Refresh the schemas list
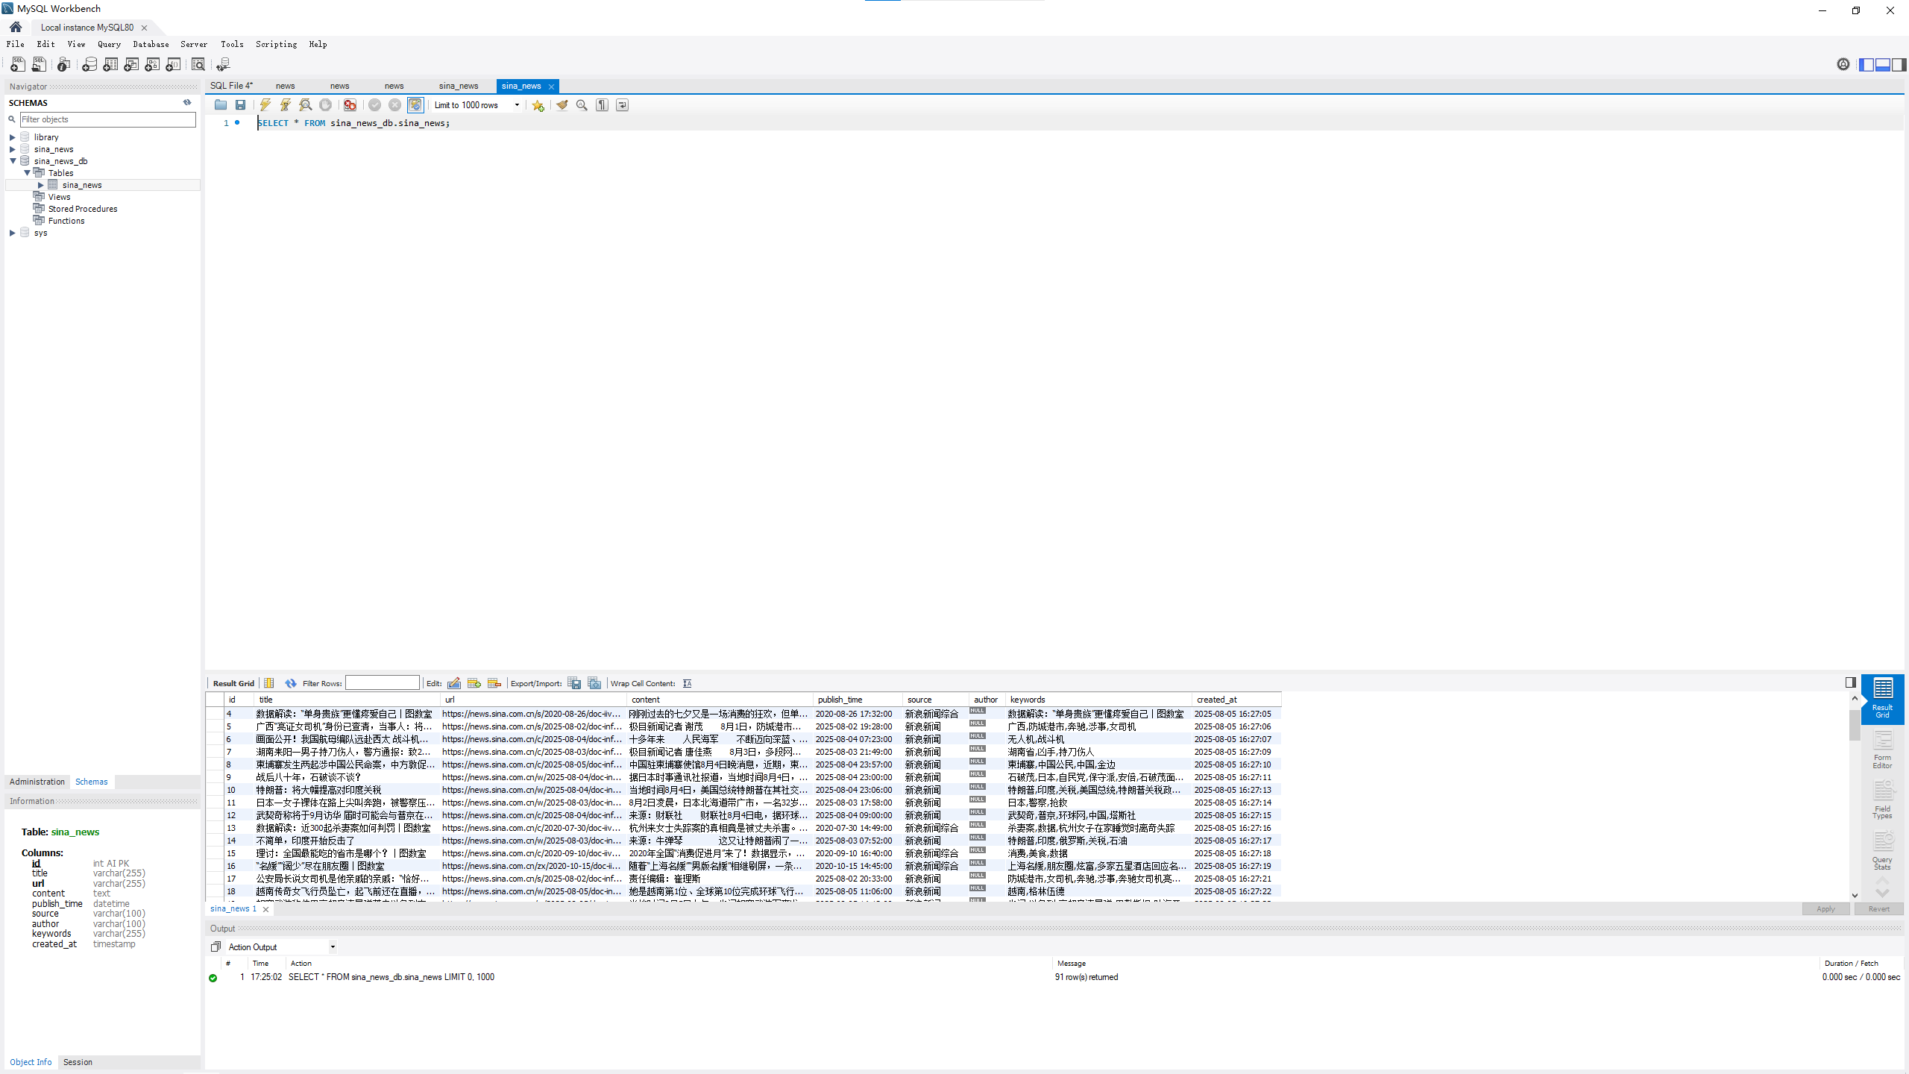The image size is (1909, 1074). tap(187, 102)
